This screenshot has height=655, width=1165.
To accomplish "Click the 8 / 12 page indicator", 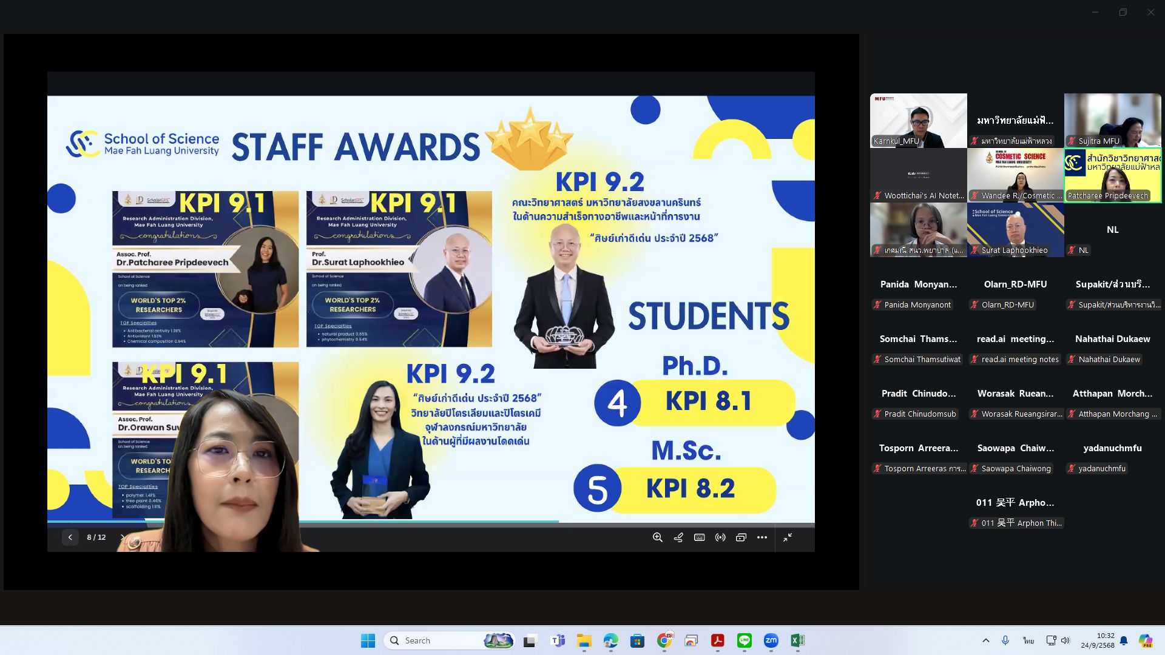I will 96,537.
